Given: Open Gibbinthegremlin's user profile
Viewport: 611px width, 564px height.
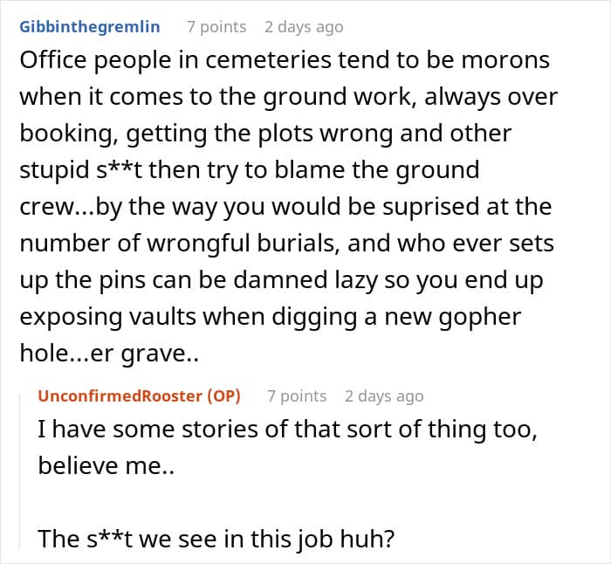Looking at the screenshot, I should click(x=90, y=27).
